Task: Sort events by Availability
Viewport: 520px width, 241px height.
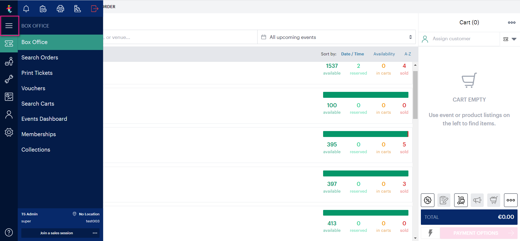Action: 384,54
